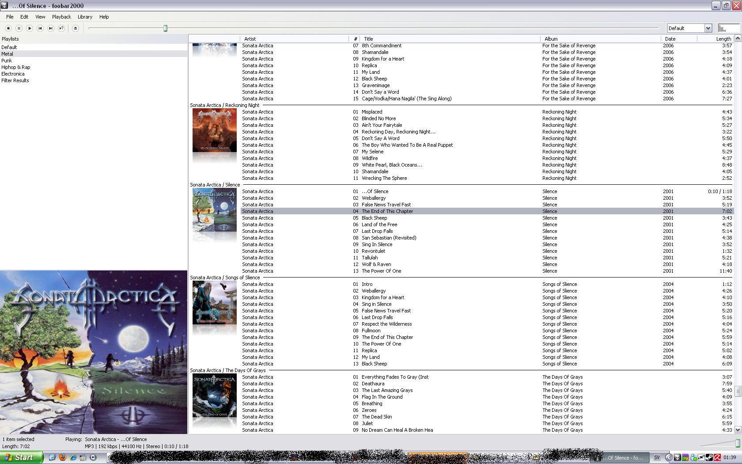Click the Windows Start button
The image size is (742, 464).
pos(21,457)
